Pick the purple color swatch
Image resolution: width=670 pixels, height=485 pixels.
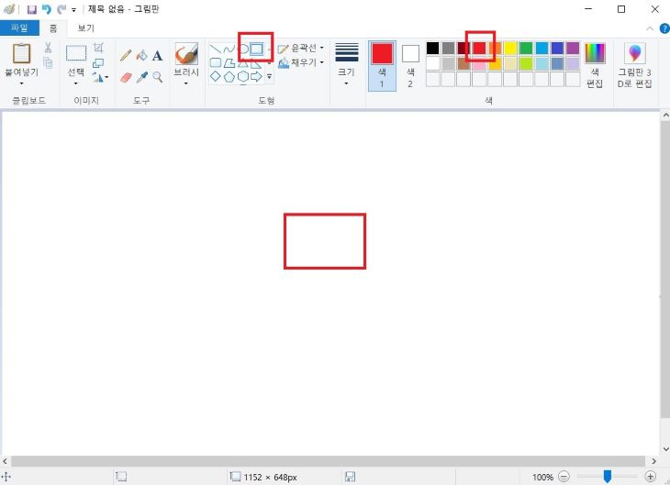573,49
